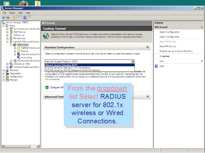
Task: Collapse the NPS (Local) actions group arrow
Action: (202, 27)
